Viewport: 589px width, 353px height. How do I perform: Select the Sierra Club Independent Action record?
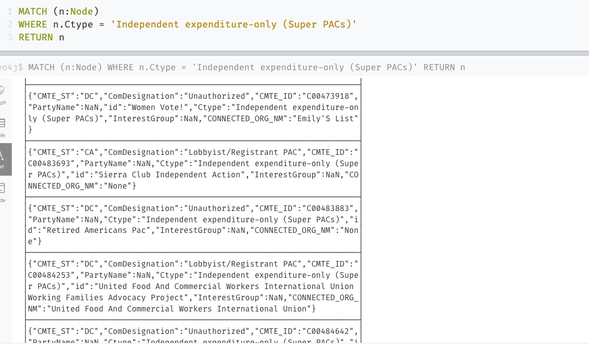[194, 168]
